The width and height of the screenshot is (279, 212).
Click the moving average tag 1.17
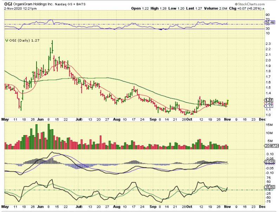click(269, 106)
